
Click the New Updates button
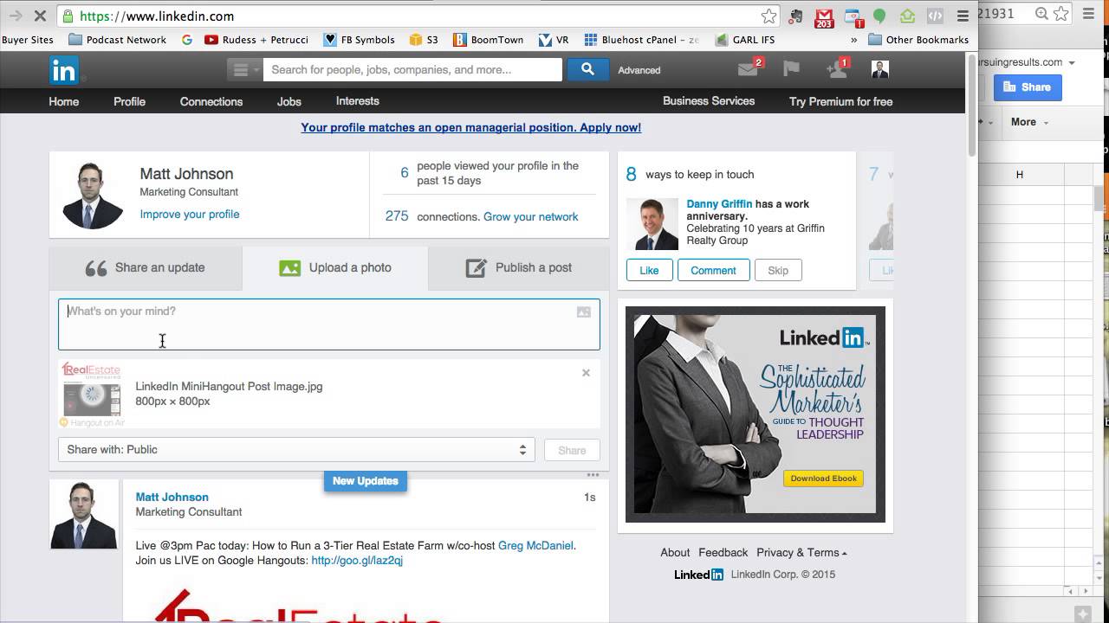(366, 481)
